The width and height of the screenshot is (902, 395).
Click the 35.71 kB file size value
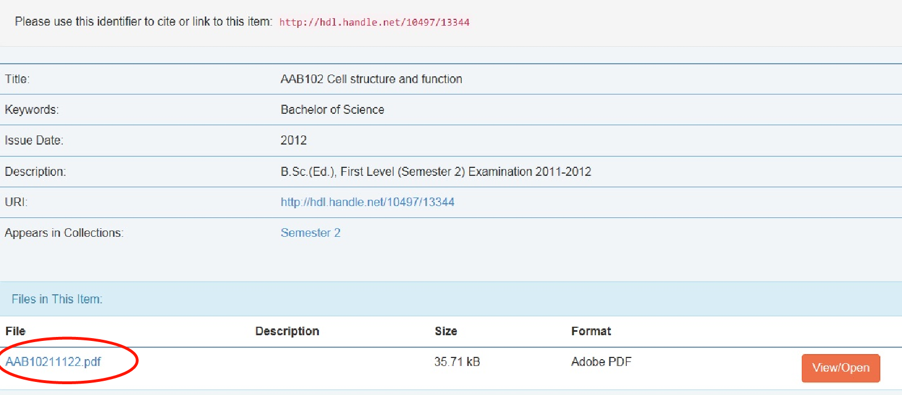click(x=457, y=362)
